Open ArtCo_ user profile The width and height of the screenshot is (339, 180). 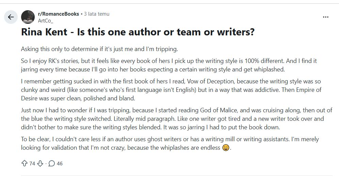coord(45,21)
